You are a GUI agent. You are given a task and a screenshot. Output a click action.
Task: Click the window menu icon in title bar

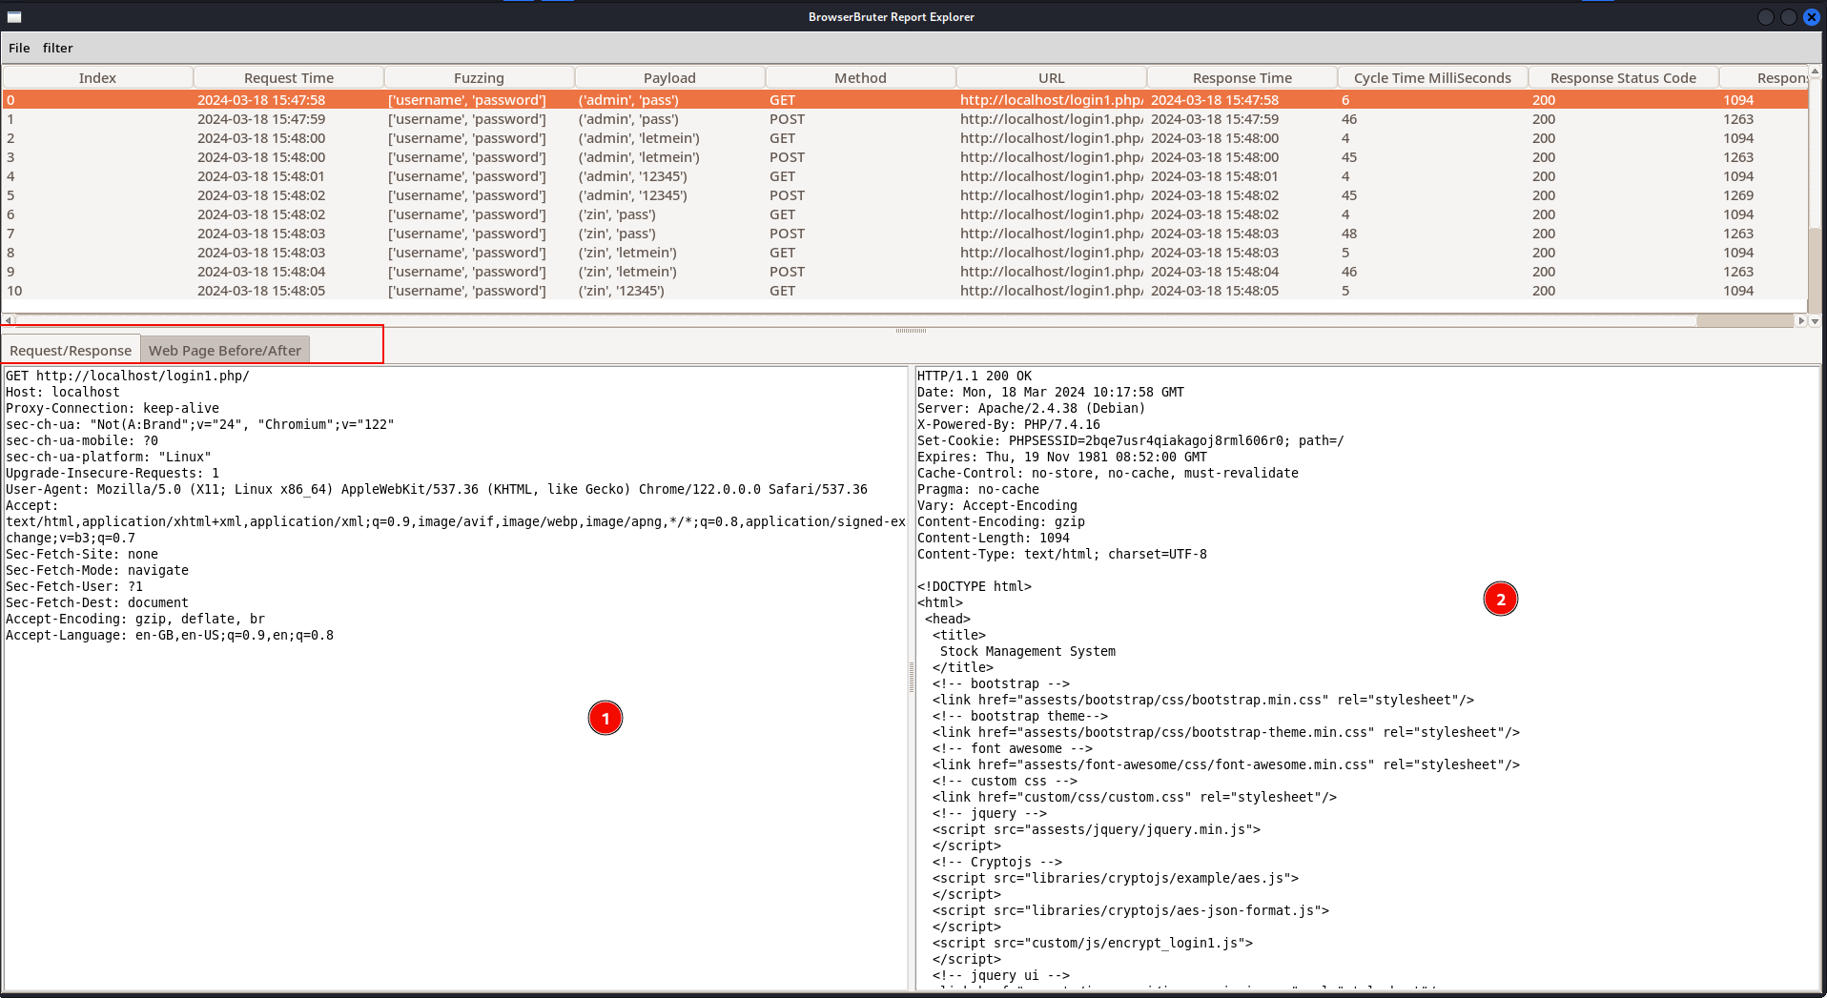[14, 16]
